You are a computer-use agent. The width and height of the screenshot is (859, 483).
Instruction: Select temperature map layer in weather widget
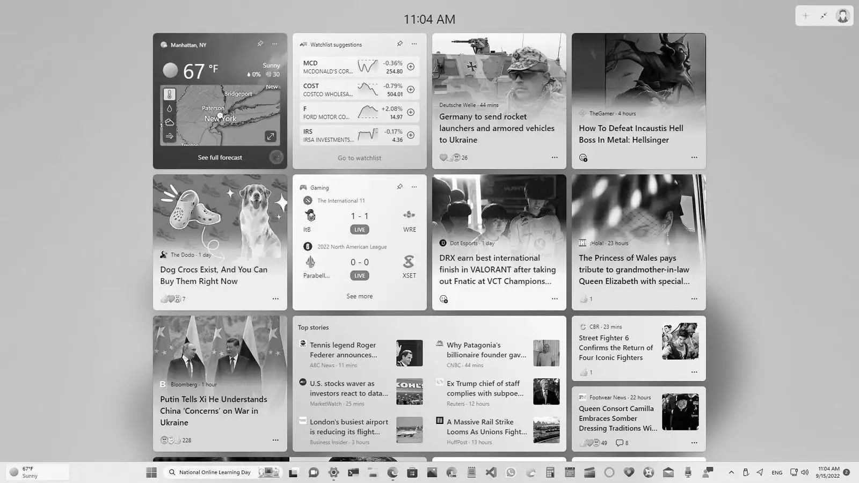coord(169,94)
